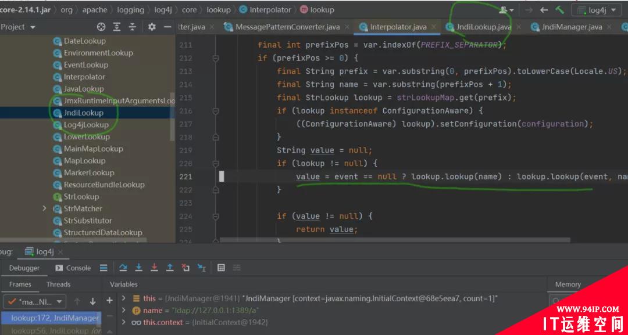Toggle code fold marker at line 224
628x335 pixels.
click(x=216, y=217)
